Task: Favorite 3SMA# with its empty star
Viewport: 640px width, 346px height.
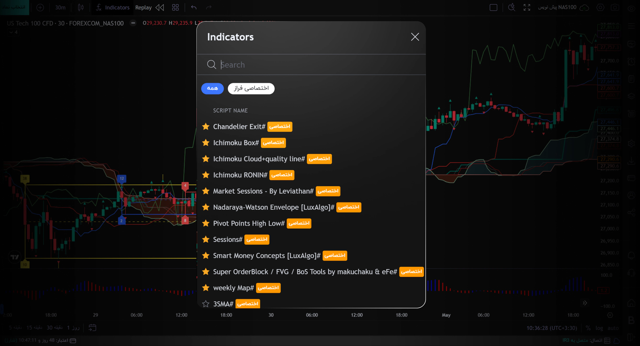Action: point(206,304)
